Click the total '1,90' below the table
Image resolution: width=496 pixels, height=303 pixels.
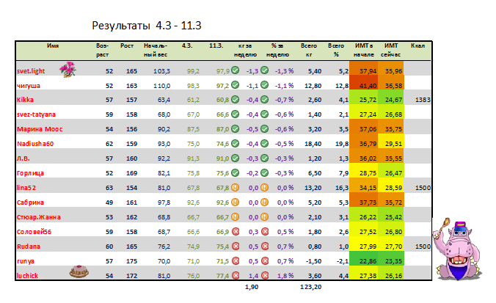click(252, 287)
